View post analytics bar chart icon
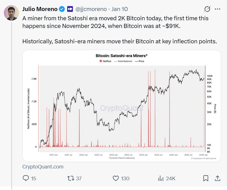 [161, 178]
